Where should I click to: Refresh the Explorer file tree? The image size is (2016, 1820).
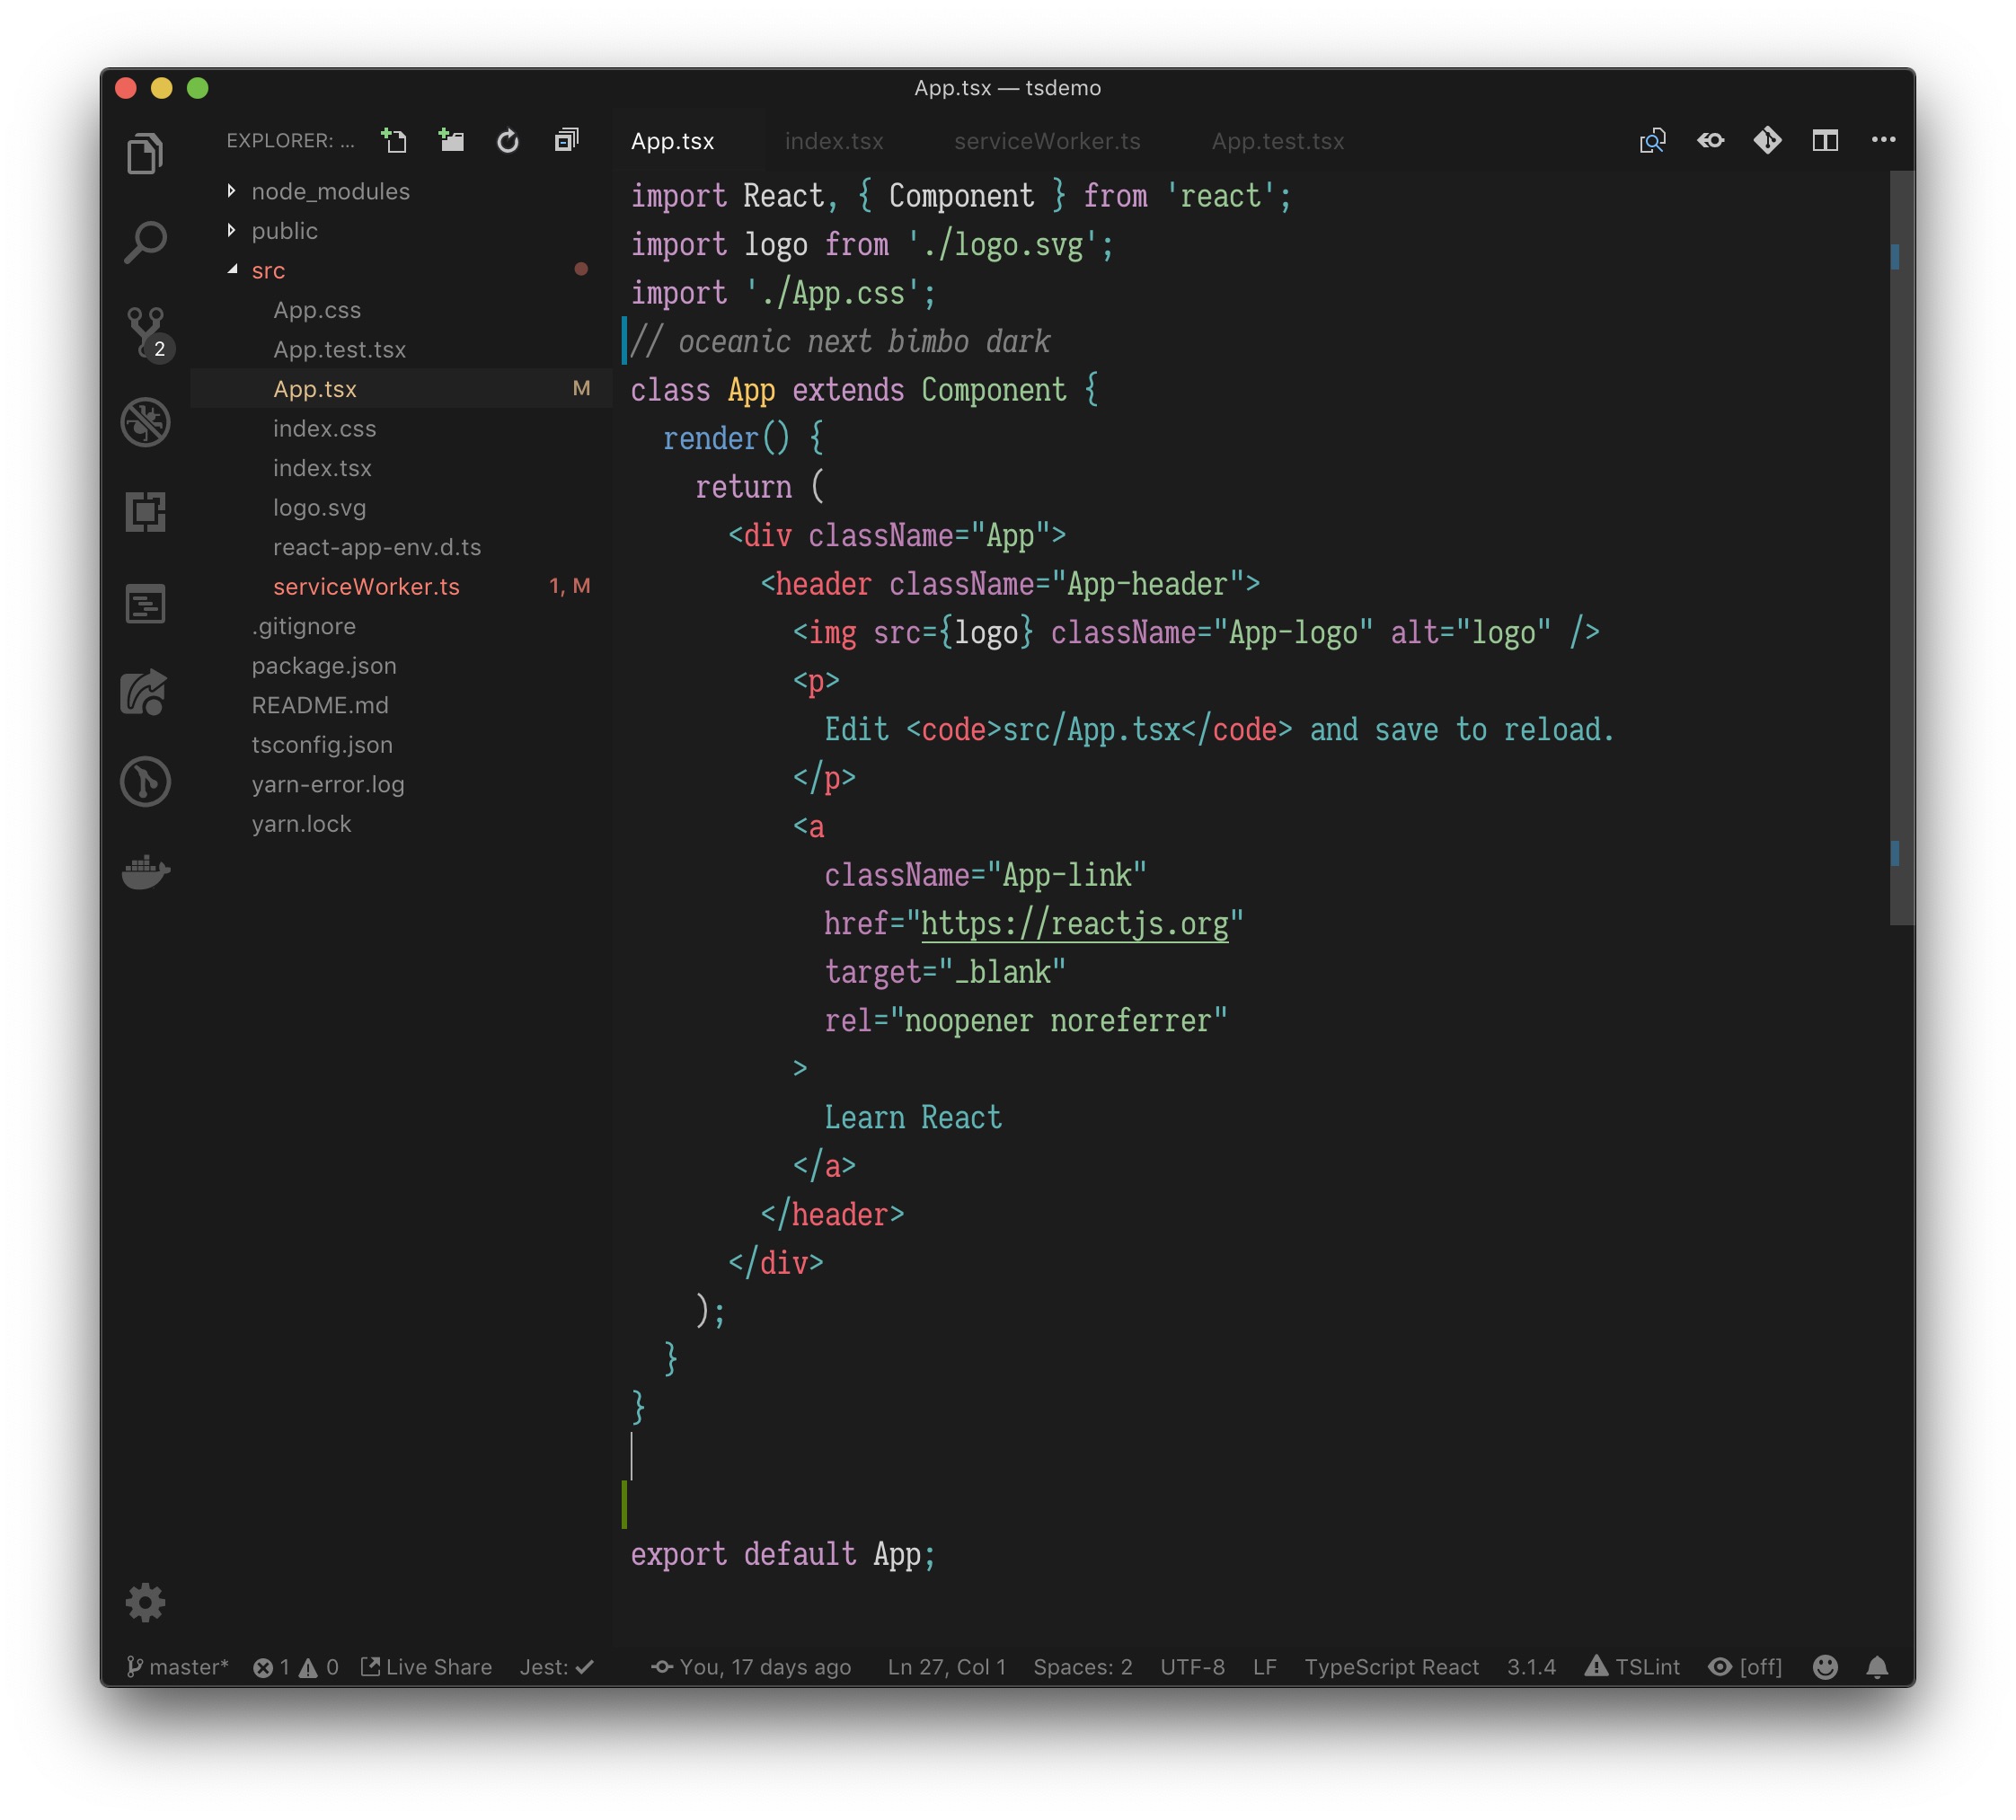pyautogui.click(x=508, y=141)
